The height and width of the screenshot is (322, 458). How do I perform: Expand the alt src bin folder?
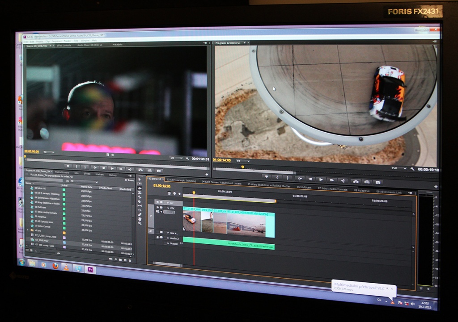pos(28,230)
